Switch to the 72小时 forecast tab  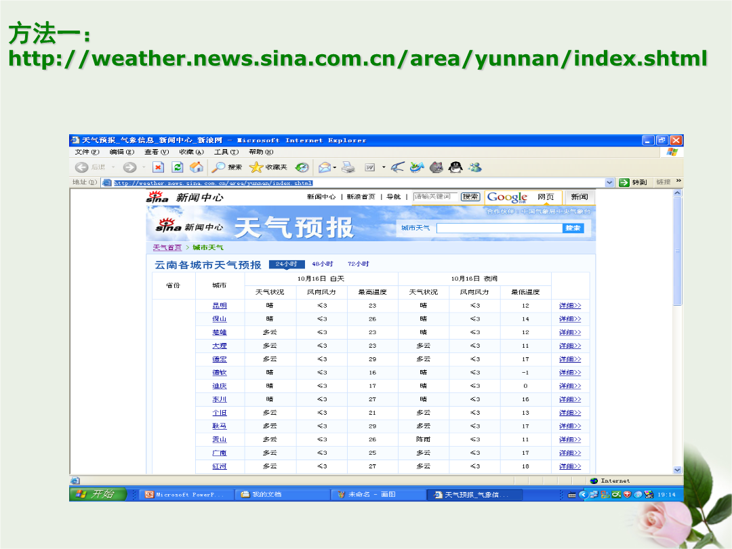tap(358, 264)
